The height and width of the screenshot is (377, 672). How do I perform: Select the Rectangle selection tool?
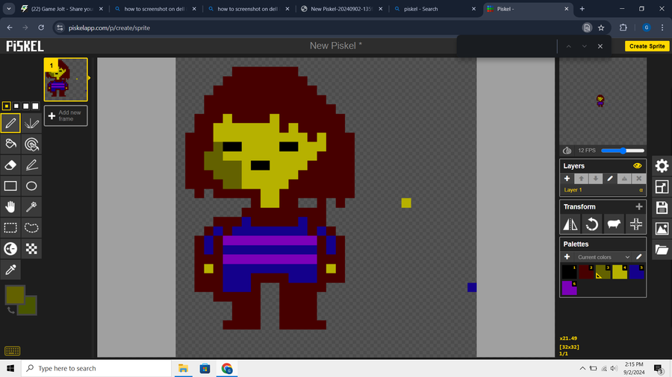(10, 228)
